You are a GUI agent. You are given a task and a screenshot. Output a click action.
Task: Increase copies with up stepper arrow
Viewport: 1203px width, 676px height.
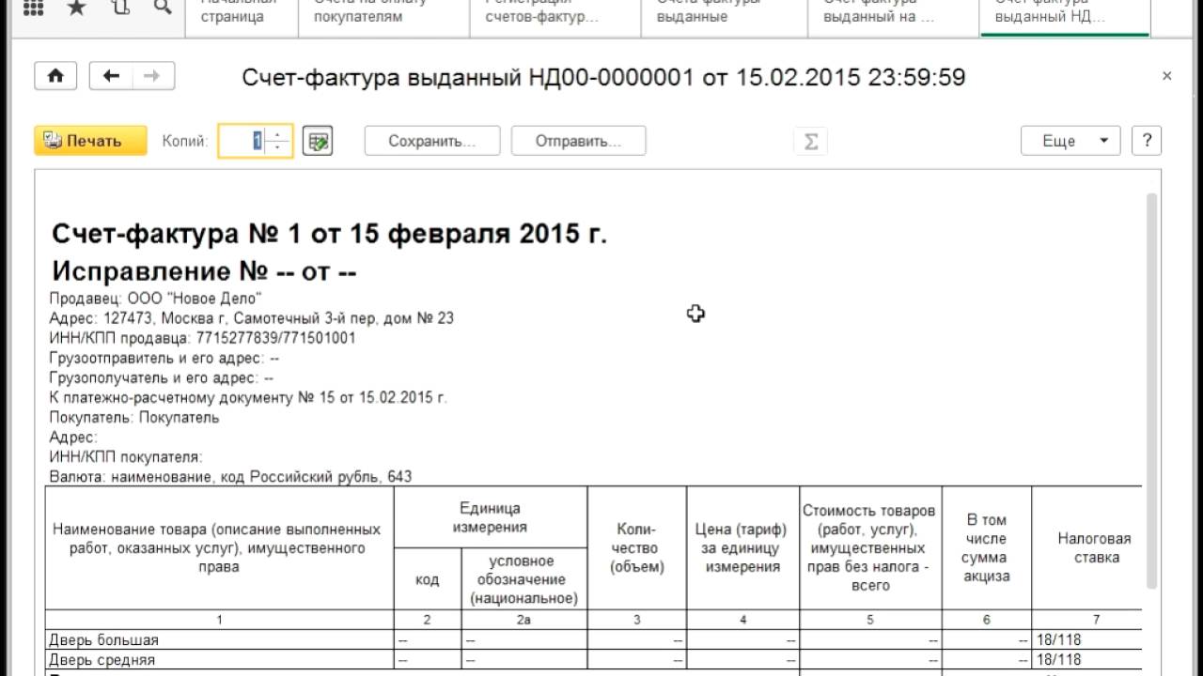coord(279,134)
